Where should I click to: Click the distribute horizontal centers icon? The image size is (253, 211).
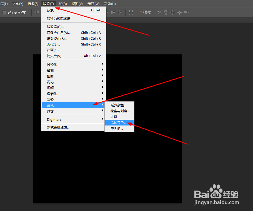point(113,12)
